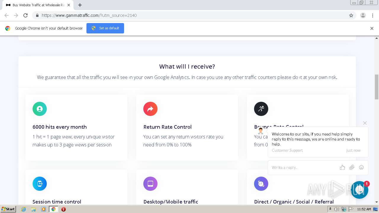Image resolution: width=379 pixels, height=213 pixels.
Task: Go back in browser history
Action: pyautogui.click(x=7, y=15)
